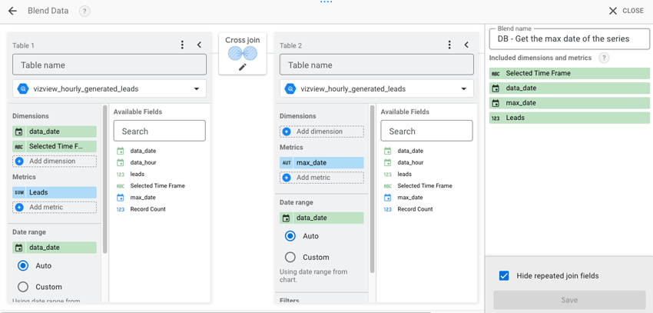
Task: Select included field Leads
Action: [569, 118]
